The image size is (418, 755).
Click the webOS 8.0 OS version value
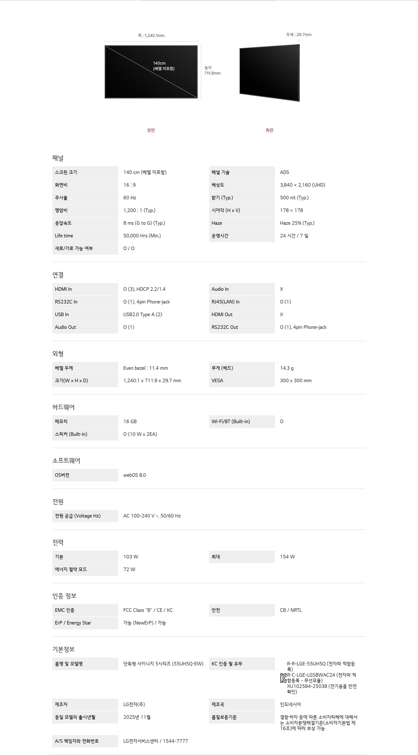(x=135, y=475)
